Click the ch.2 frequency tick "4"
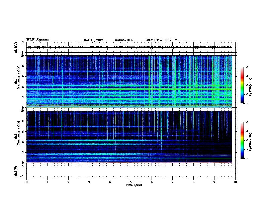The height and width of the screenshot is (204, 265). (x=23, y=142)
